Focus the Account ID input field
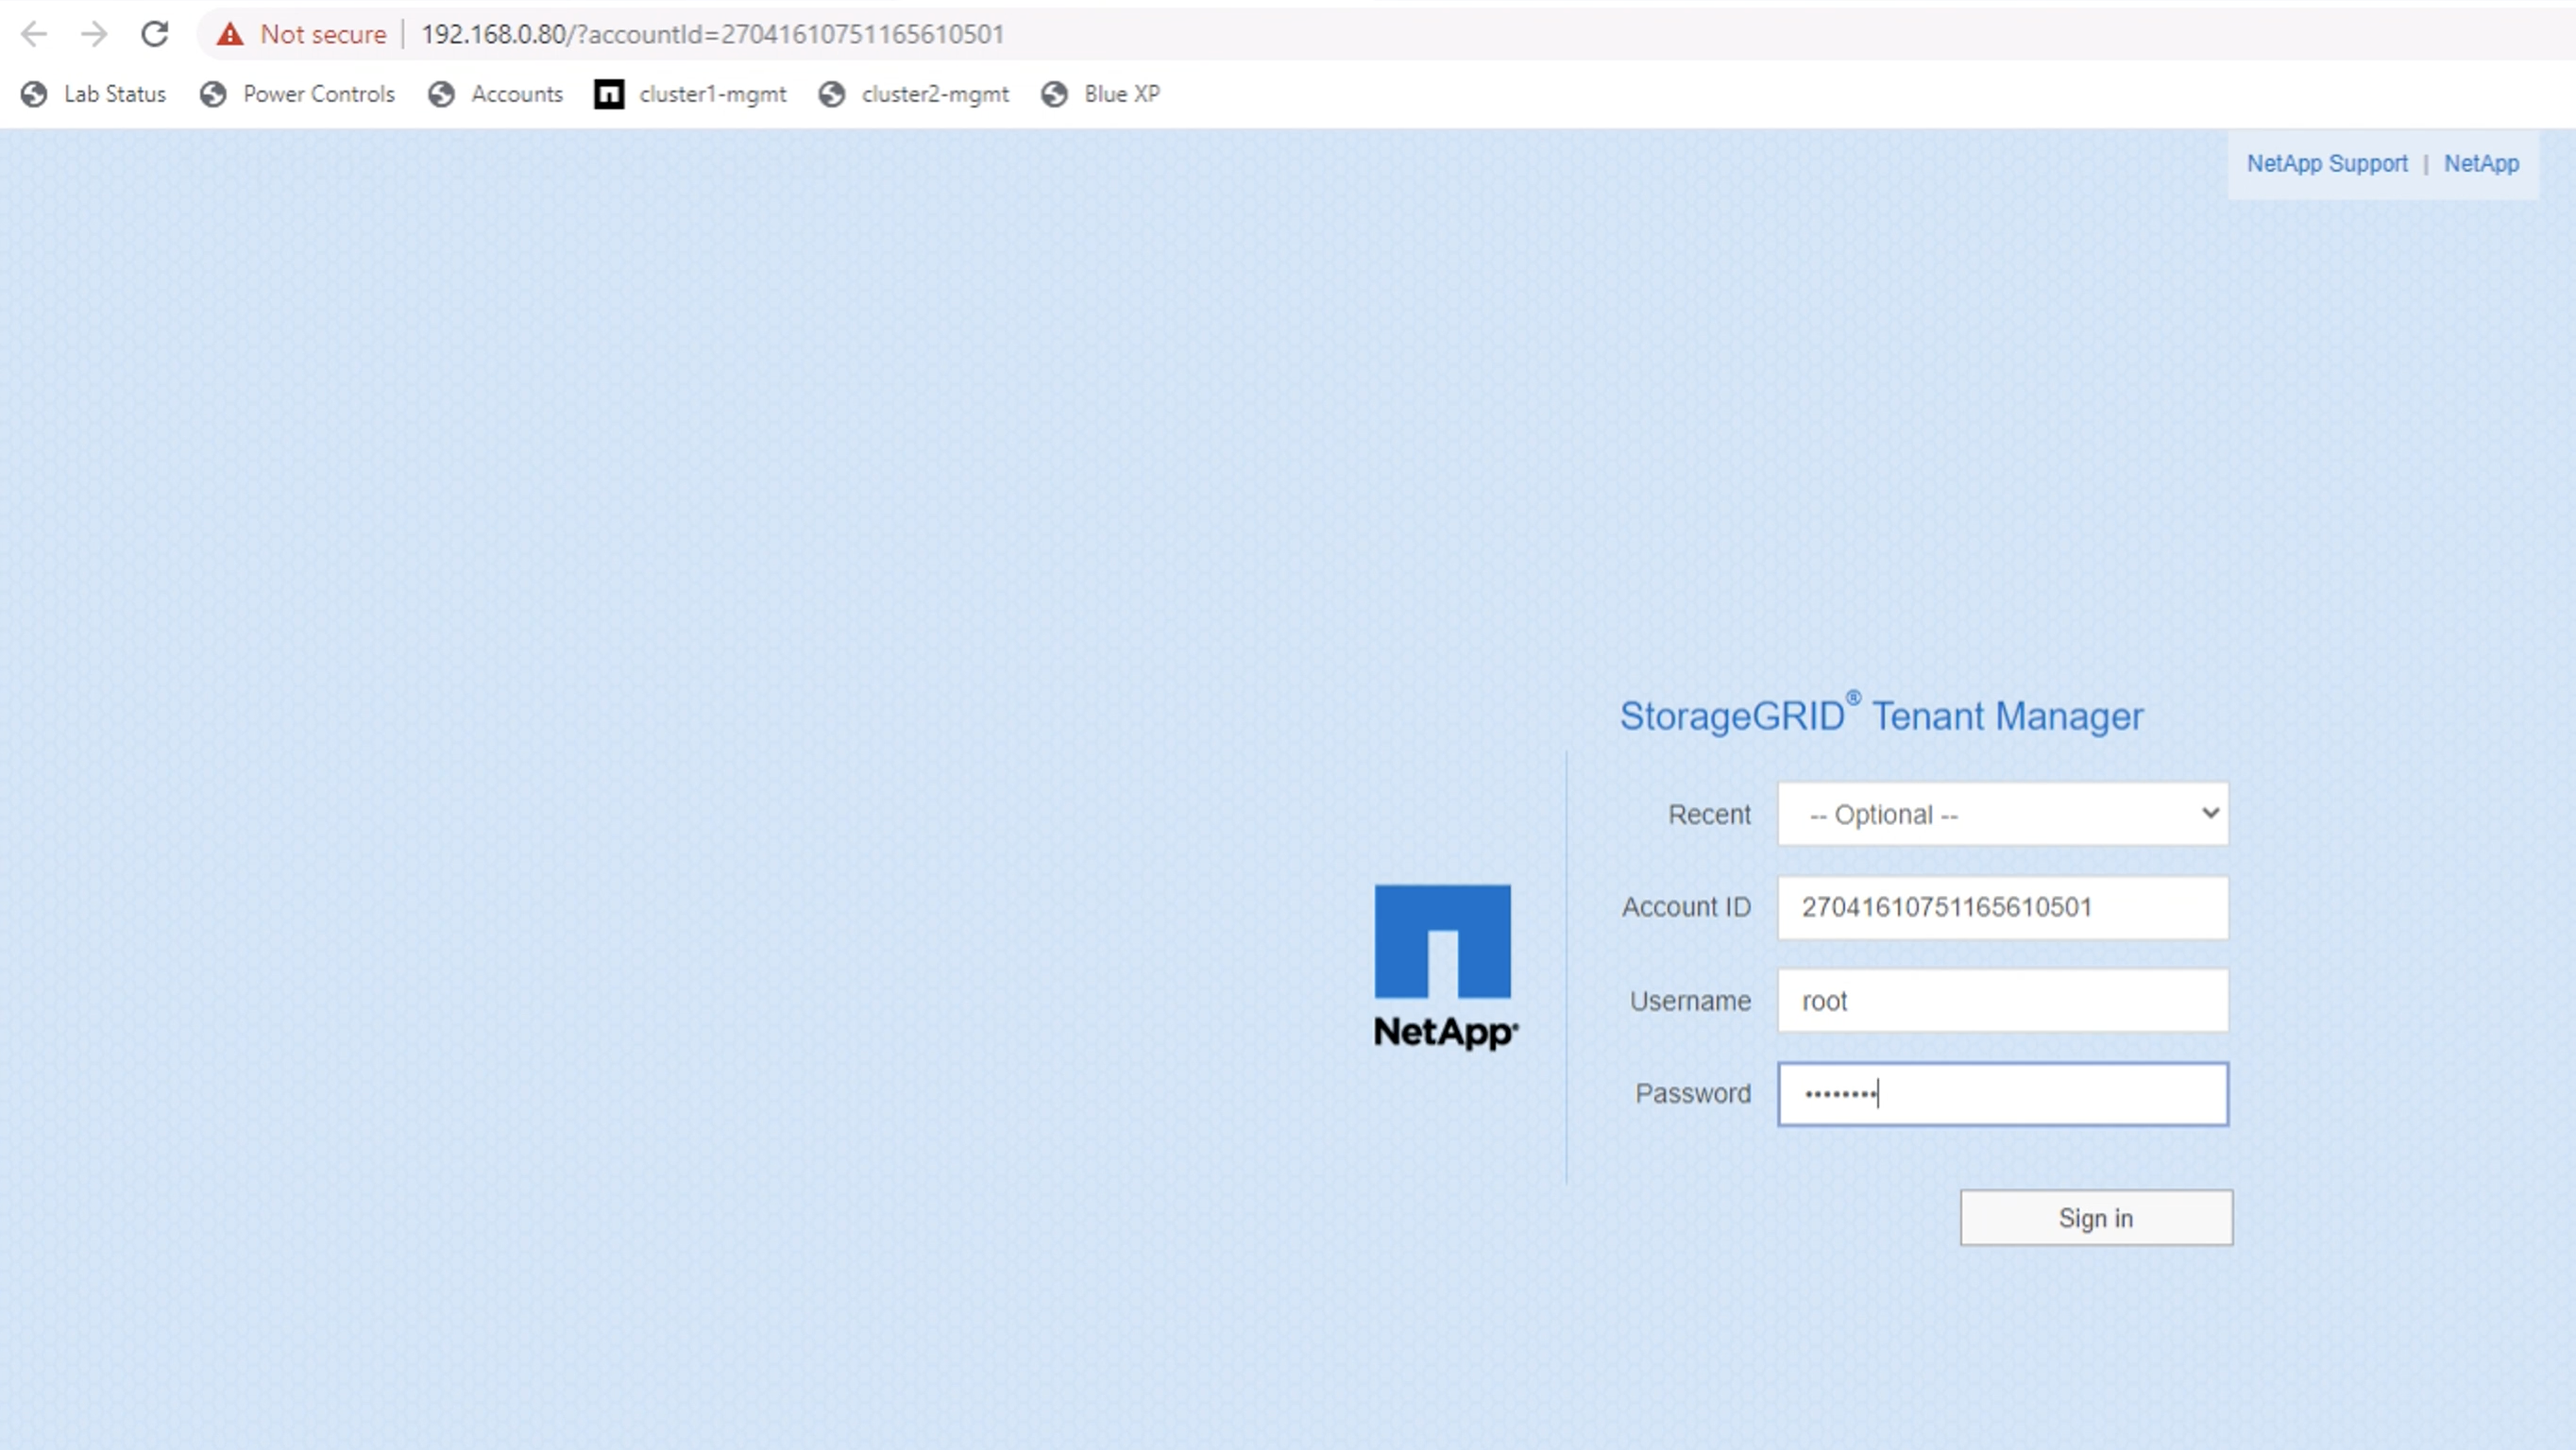The image size is (2576, 1450). (2002, 907)
